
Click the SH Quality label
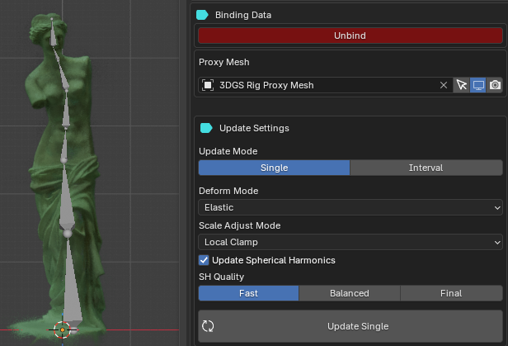[x=221, y=277]
